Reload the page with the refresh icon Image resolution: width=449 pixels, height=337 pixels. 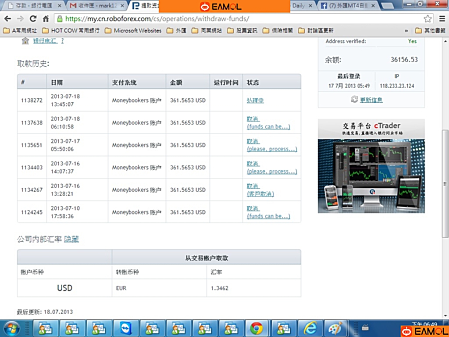coord(33,19)
